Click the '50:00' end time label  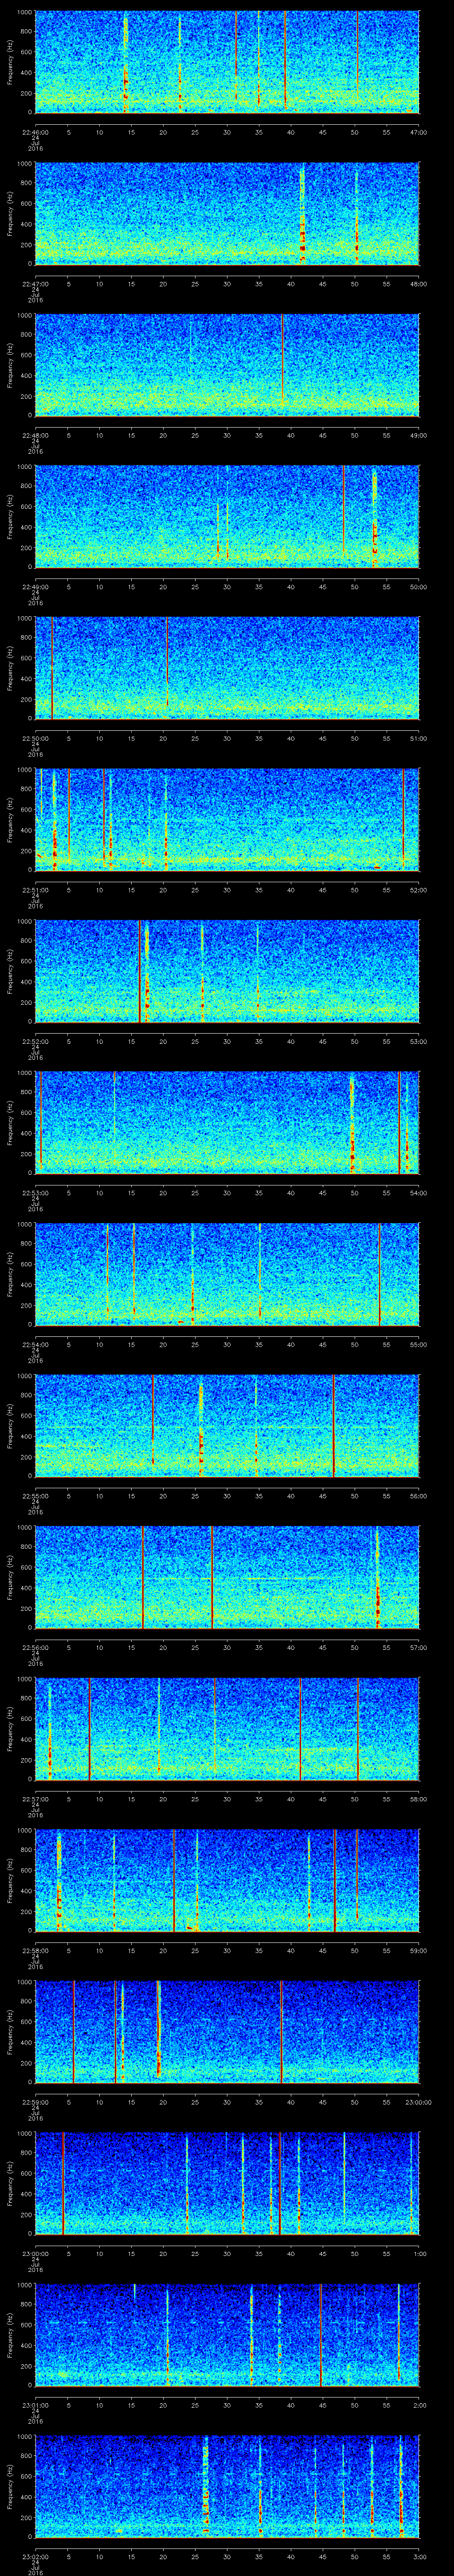(418, 586)
